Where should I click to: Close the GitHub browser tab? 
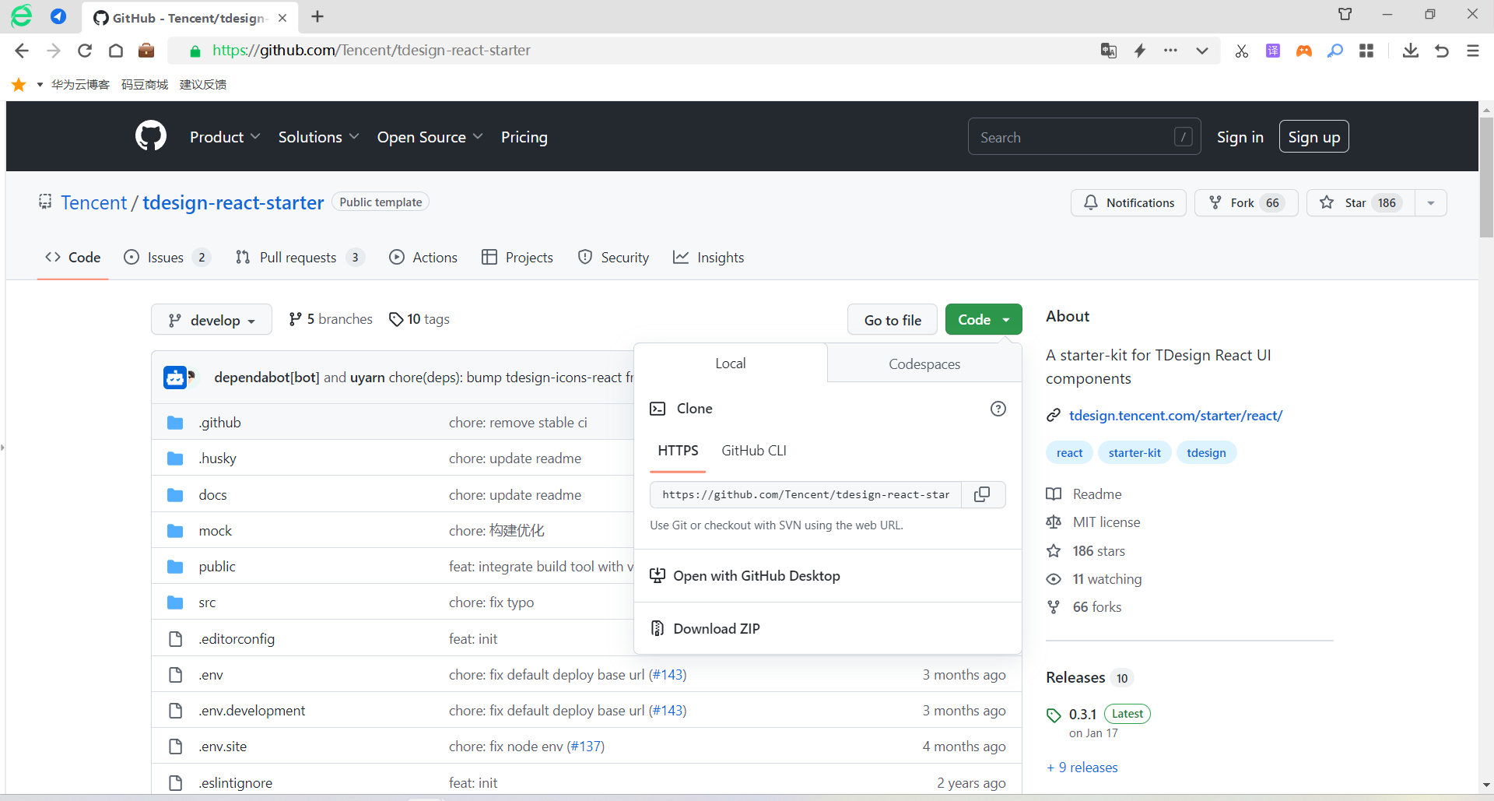pos(282,18)
